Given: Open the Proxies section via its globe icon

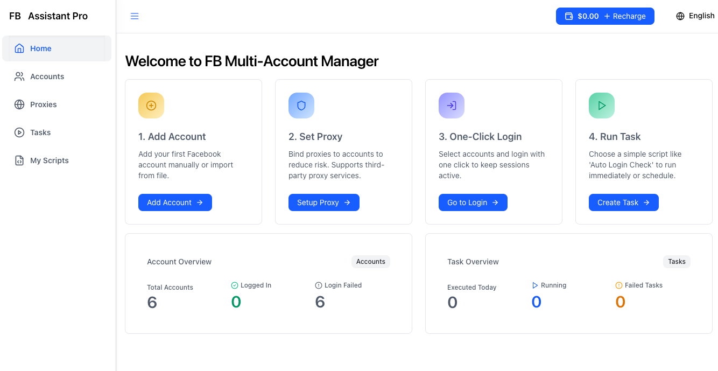Looking at the screenshot, I should click(x=20, y=104).
